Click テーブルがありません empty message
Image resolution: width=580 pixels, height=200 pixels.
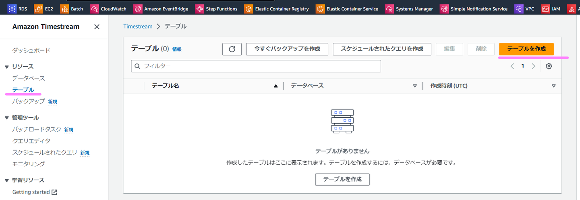[x=342, y=151]
